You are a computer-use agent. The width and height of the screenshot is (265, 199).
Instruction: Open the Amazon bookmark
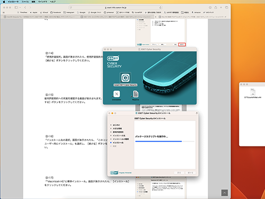(x=196, y=12)
